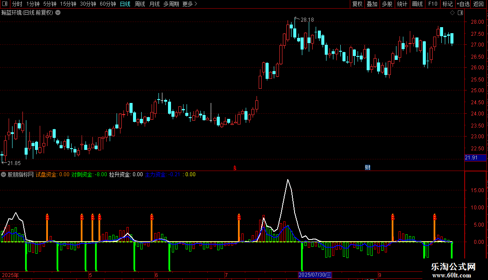The image size is (488, 280).
Task: Click the 25.00 price axis label
Action: coord(477,90)
